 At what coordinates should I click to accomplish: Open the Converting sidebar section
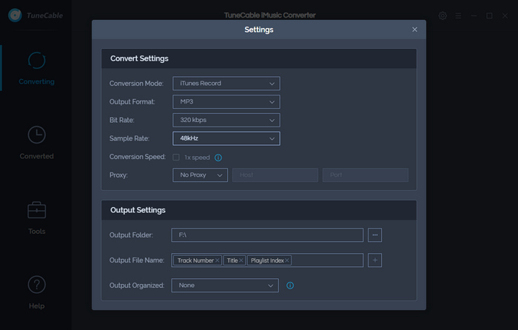point(36,68)
